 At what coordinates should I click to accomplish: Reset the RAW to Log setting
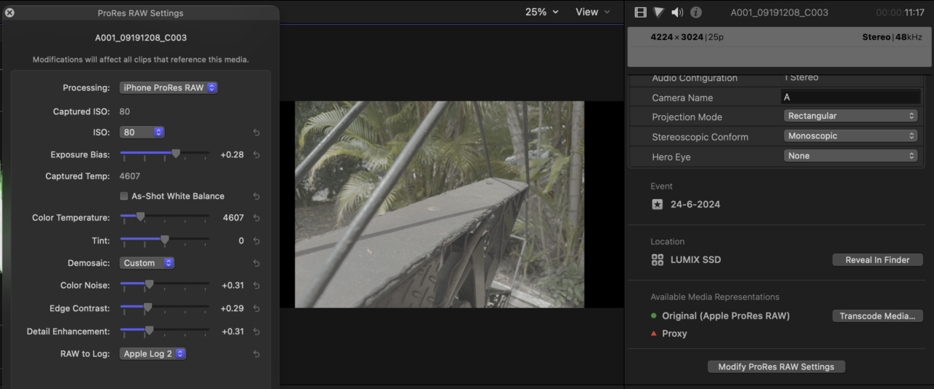pyautogui.click(x=256, y=354)
